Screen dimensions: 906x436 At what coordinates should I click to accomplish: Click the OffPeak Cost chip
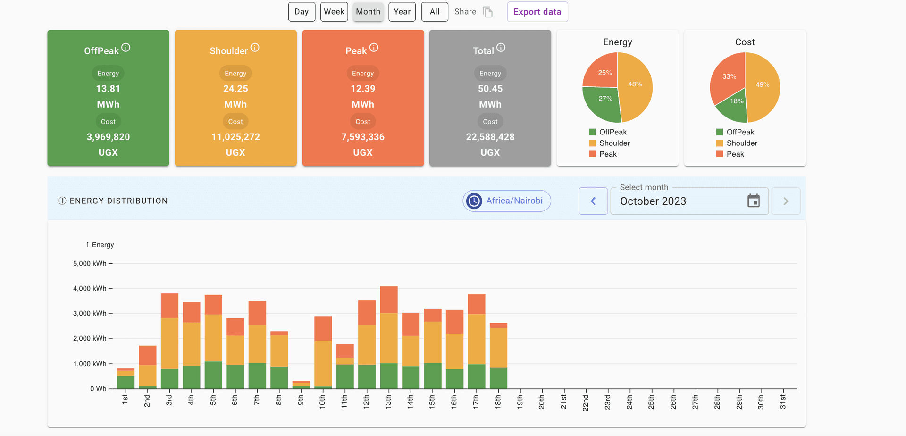(x=108, y=122)
